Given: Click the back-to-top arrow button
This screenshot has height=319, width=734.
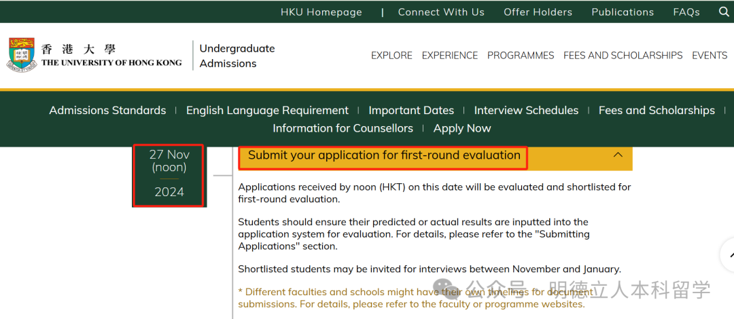Looking at the screenshot, I should pyautogui.click(x=729, y=255).
